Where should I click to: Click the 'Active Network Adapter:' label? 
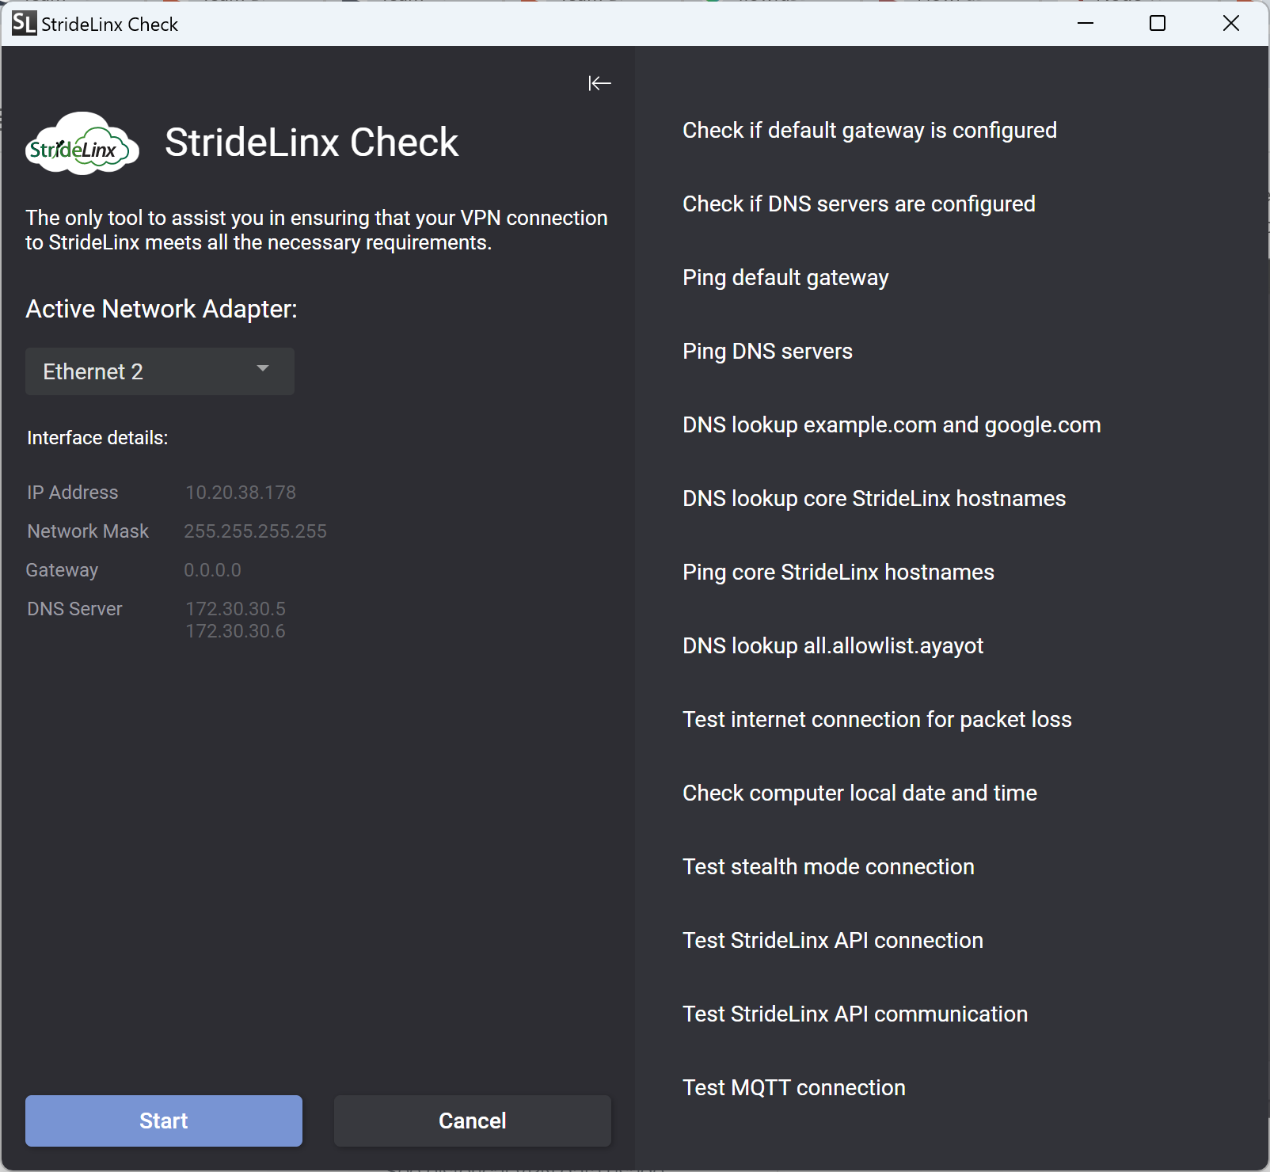coord(162,309)
